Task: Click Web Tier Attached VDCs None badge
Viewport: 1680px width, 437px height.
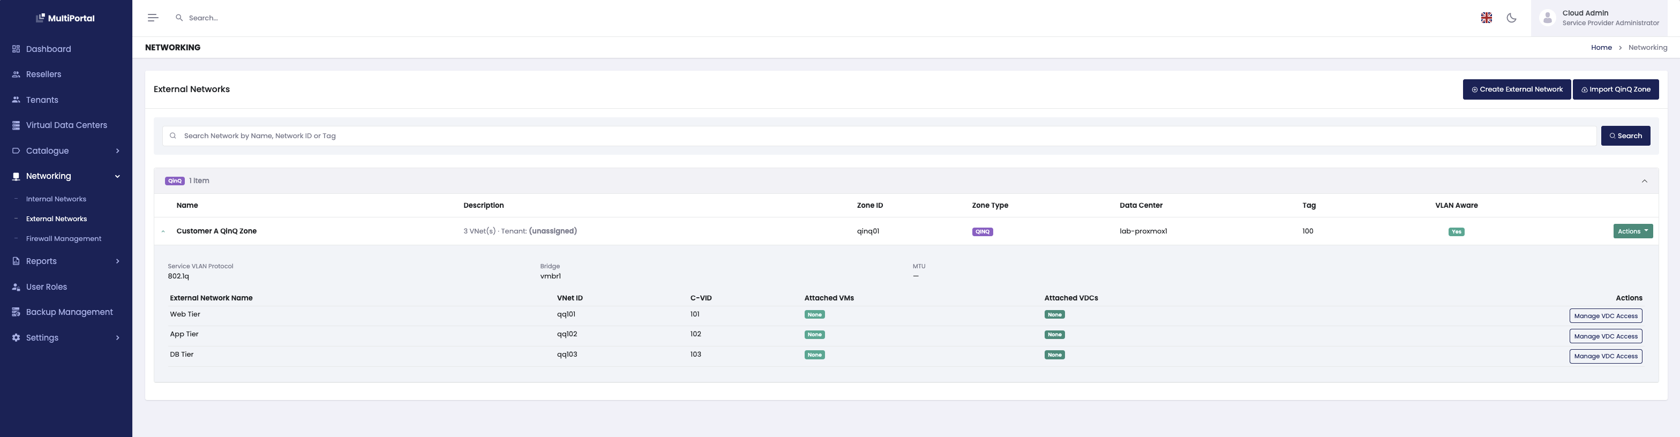Action: click(x=1054, y=314)
